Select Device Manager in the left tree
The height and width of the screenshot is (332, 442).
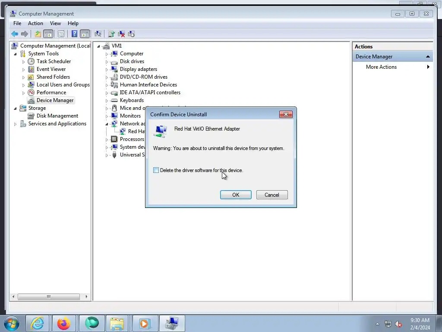pyautogui.click(x=55, y=100)
